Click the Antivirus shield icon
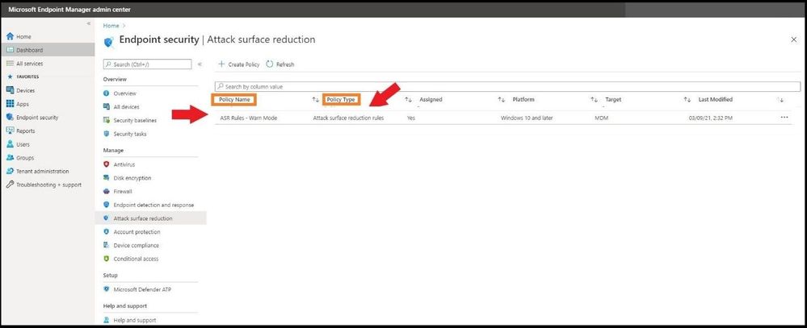Viewport: 807px width, 328px height. (x=107, y=164)
